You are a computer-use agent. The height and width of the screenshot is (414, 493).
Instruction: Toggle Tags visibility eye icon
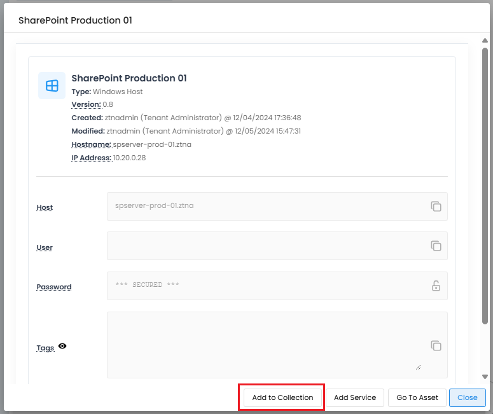point(62,347)
